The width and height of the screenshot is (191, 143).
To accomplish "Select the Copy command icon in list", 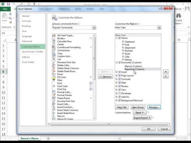I will click(54, 53).
